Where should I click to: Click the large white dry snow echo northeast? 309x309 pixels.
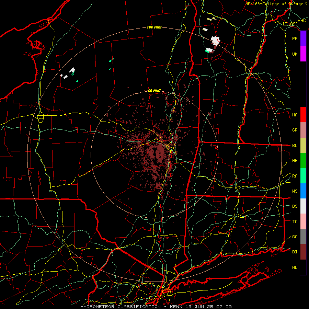point(215,41)
